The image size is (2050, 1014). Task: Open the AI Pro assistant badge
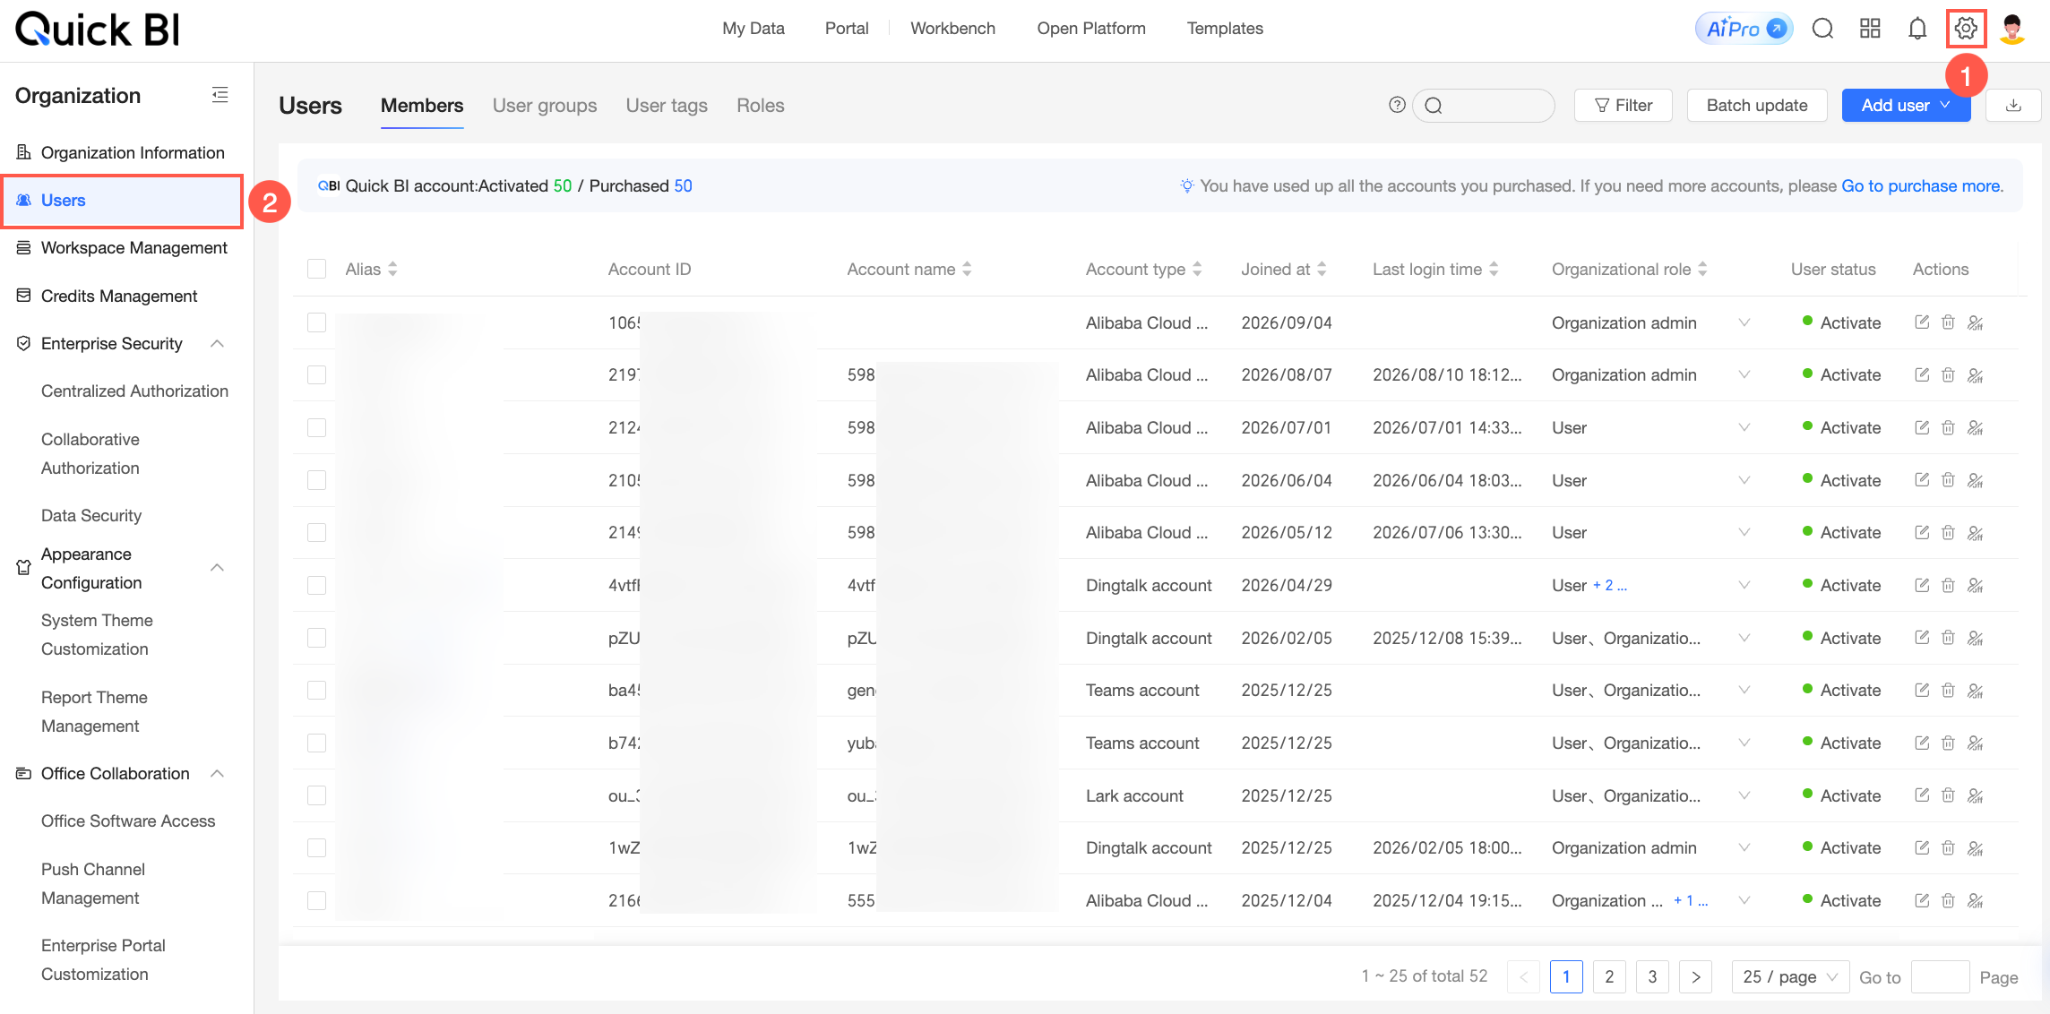coord(1744,29)
